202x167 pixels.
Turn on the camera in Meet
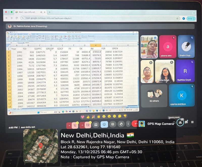tap(88, 125)
